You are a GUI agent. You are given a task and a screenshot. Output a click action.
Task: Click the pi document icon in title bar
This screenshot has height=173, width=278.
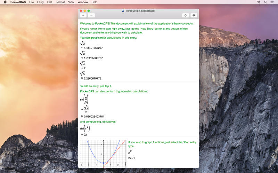point(123,11)
